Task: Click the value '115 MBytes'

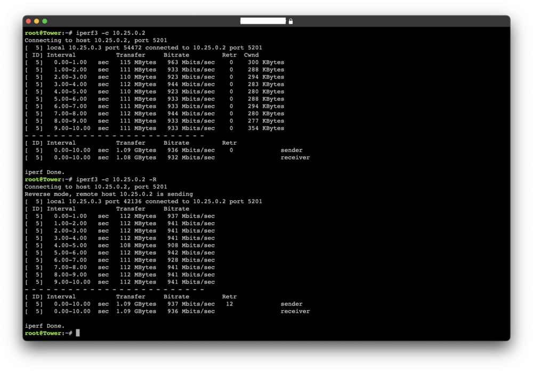Action: [x=138, y=62]
